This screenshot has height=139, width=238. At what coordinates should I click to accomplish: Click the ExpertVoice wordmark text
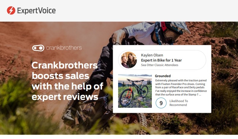point(36,11)
